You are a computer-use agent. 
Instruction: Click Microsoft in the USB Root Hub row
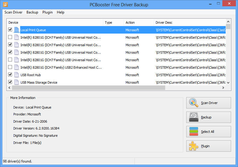pos(132,75)
